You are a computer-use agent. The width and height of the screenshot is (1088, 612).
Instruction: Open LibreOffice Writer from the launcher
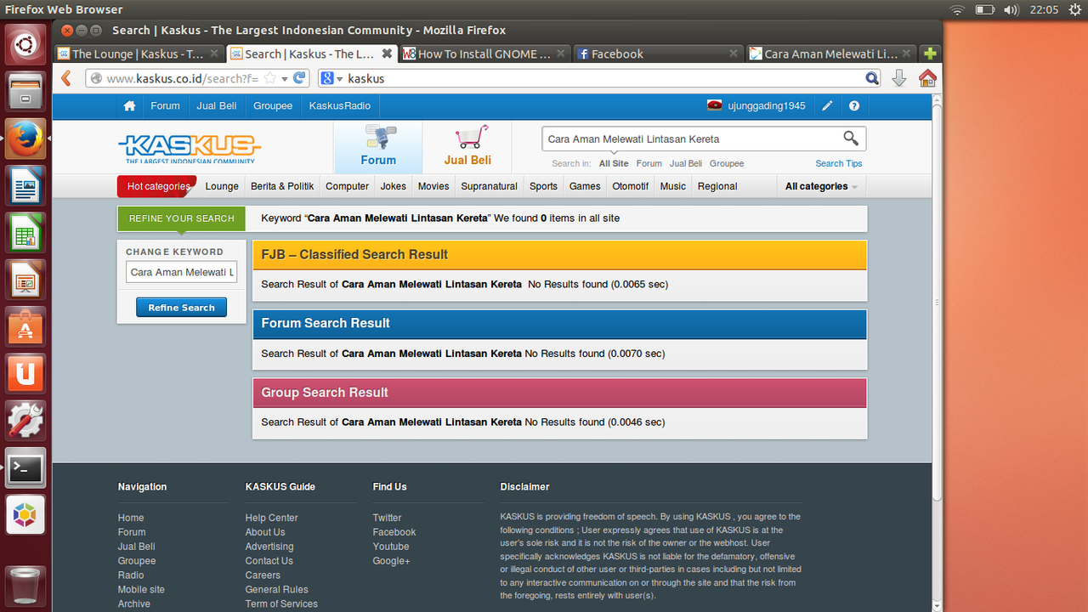[x=25, y=184]
